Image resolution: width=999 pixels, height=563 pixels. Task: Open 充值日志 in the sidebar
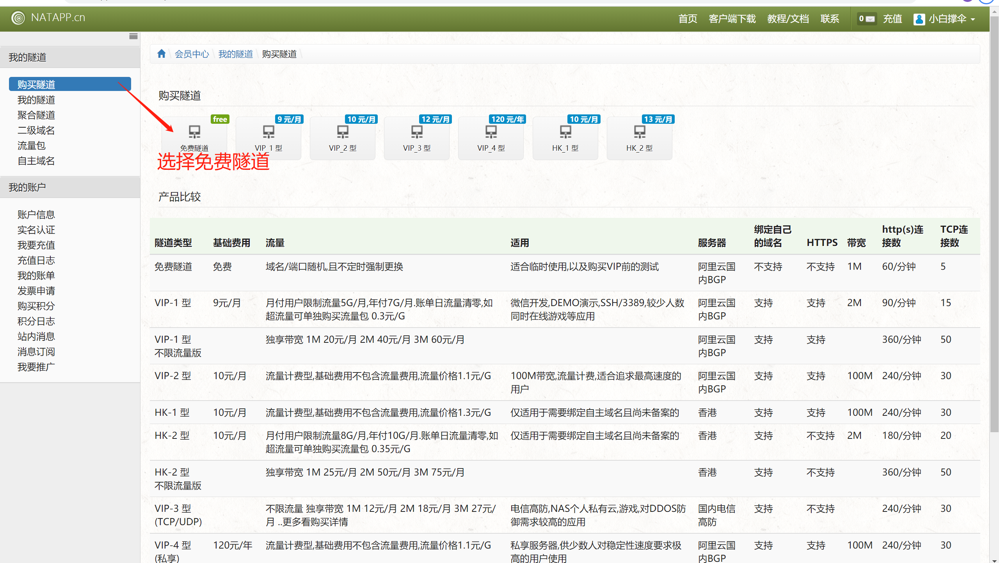tap(36, 260)
